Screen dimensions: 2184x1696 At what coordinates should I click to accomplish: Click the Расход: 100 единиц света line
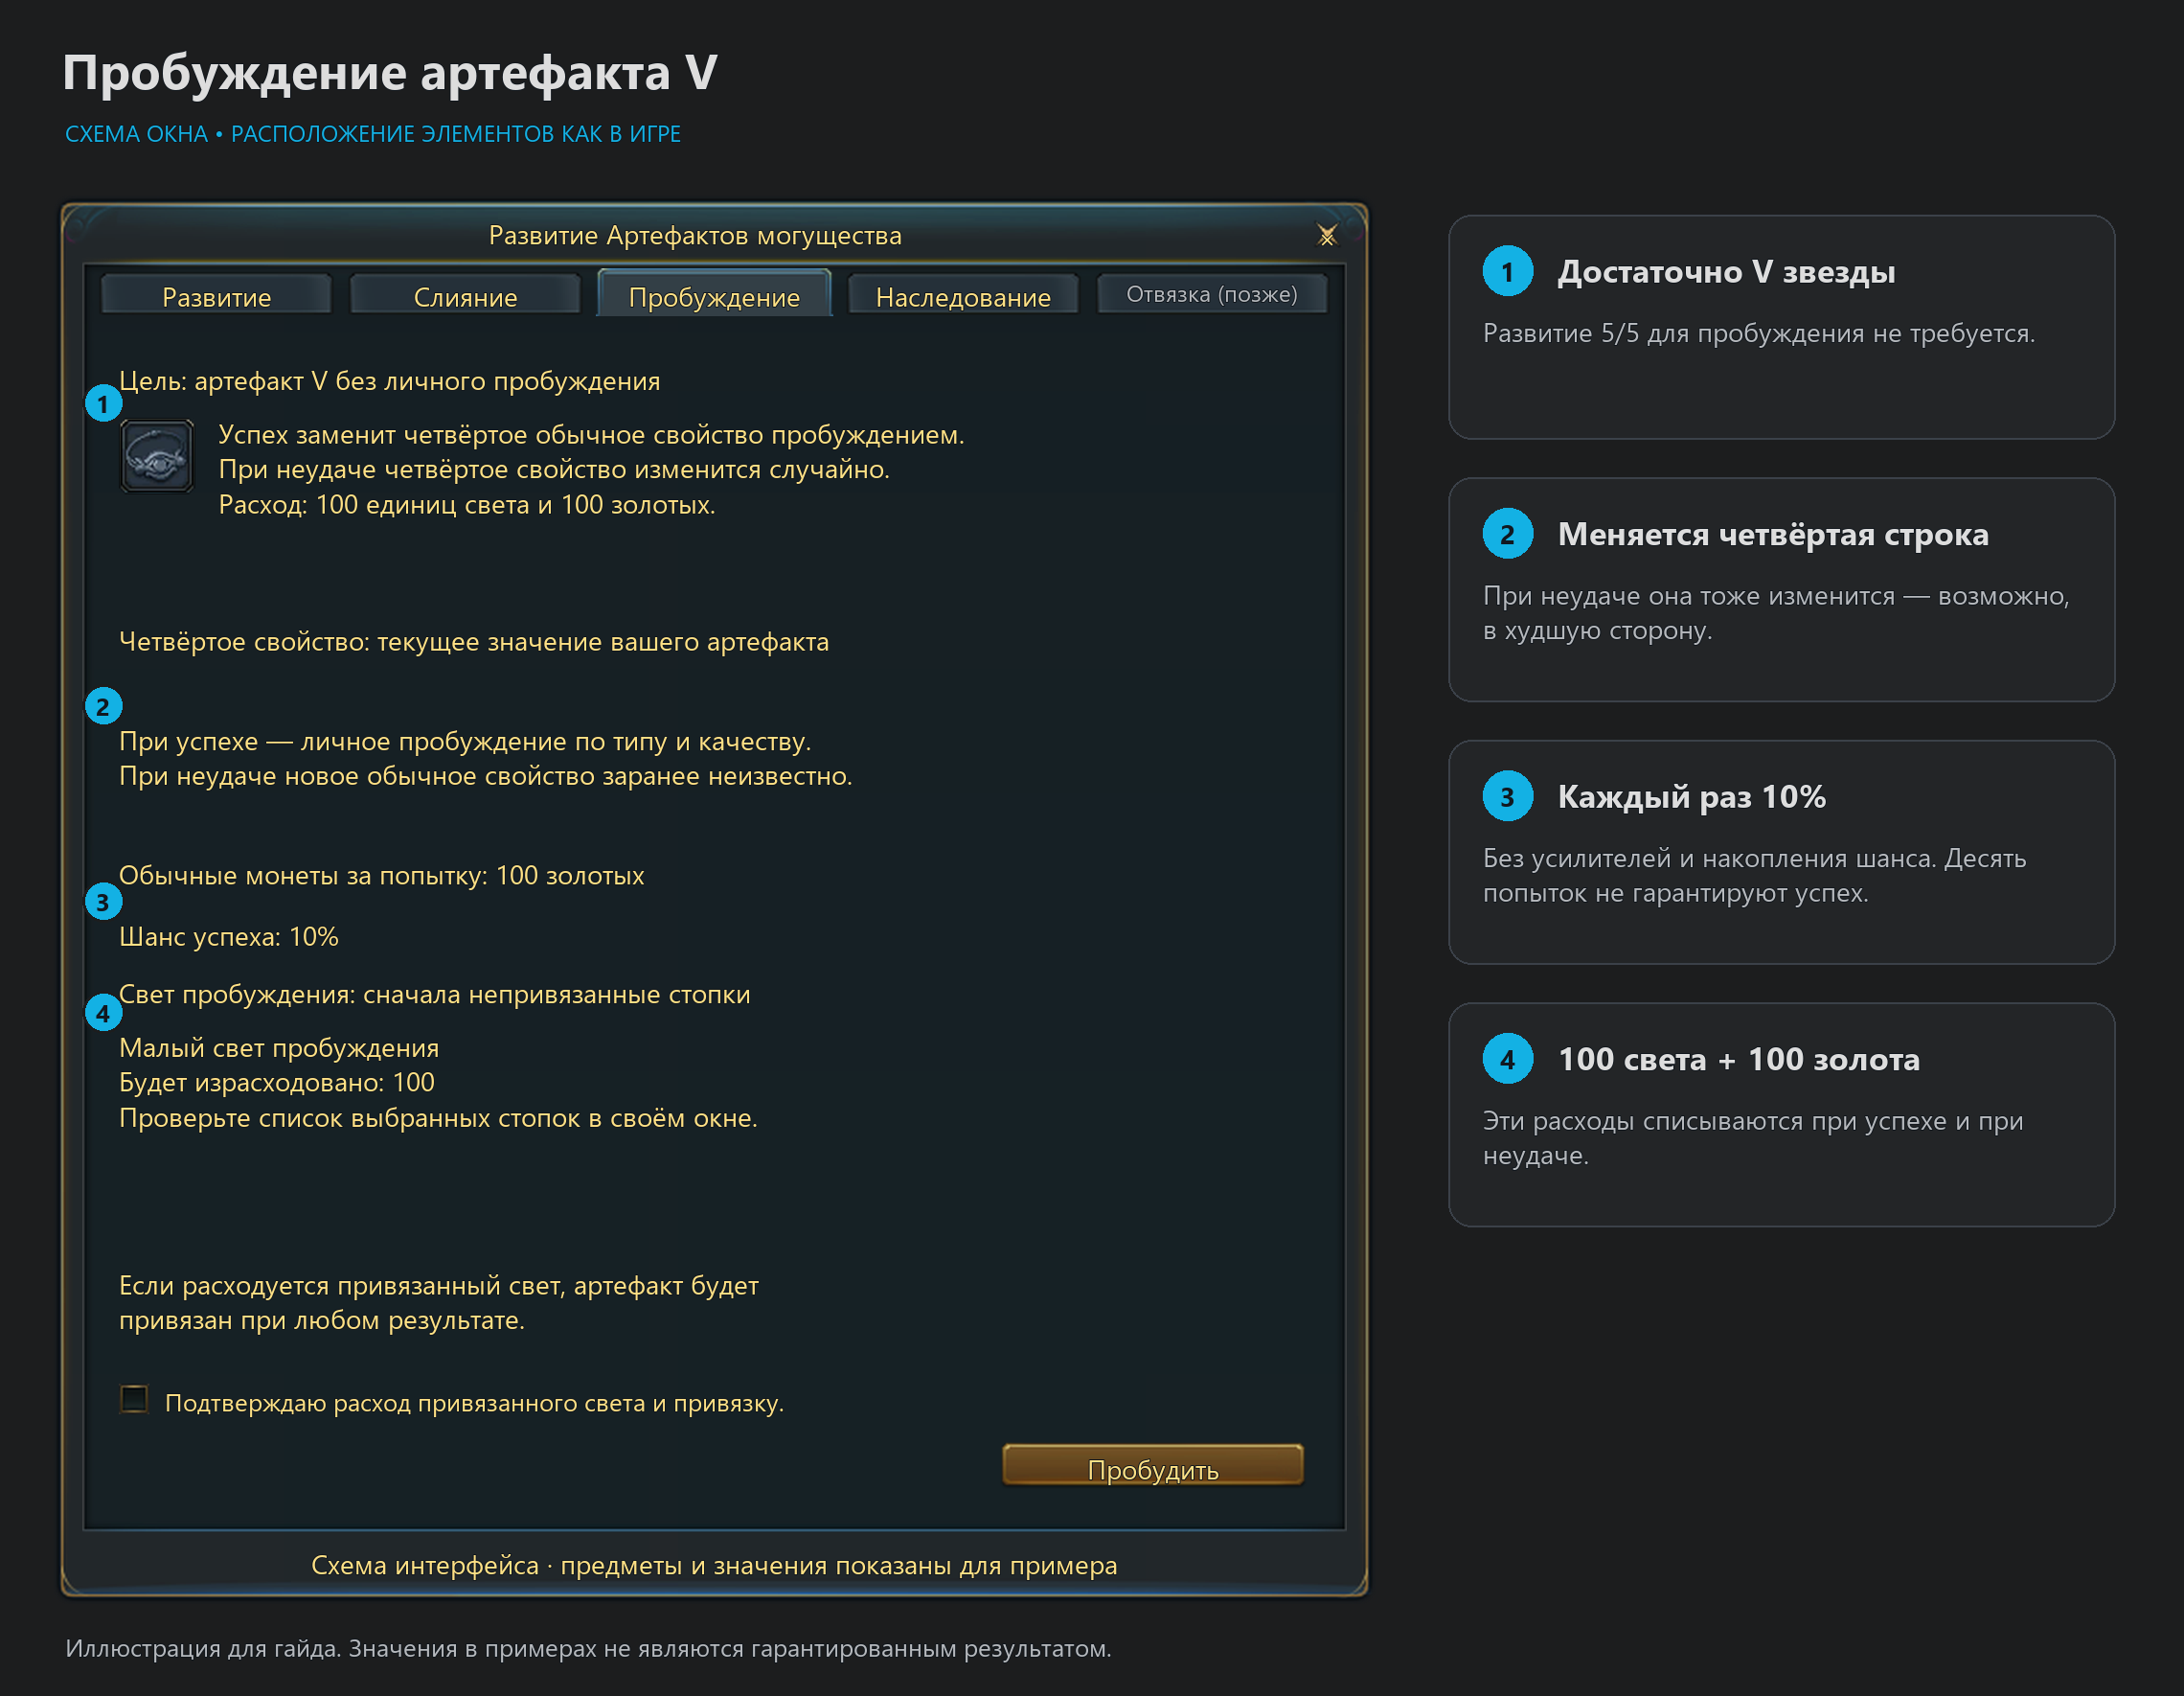[x=467, y=504]
